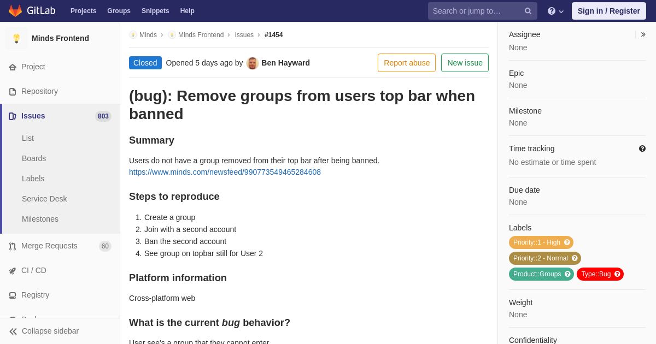Click the Registry icon in sidebar
Screen dimensions: 656x344
tap(13, 295)
